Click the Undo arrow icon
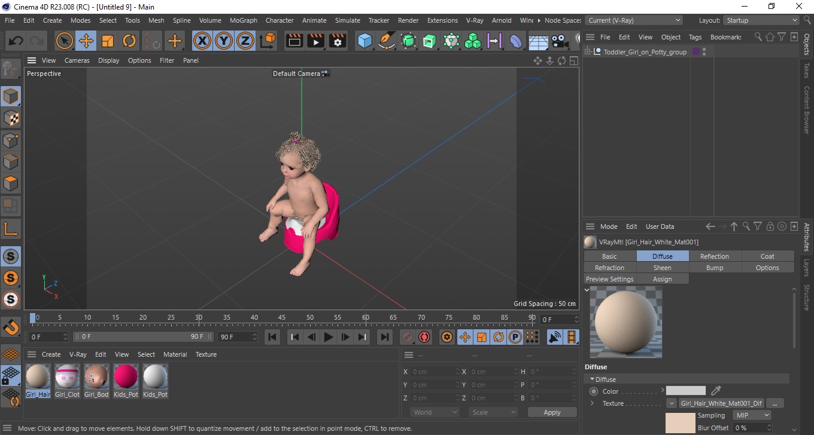The image size is (814, 435). (16, 41)
